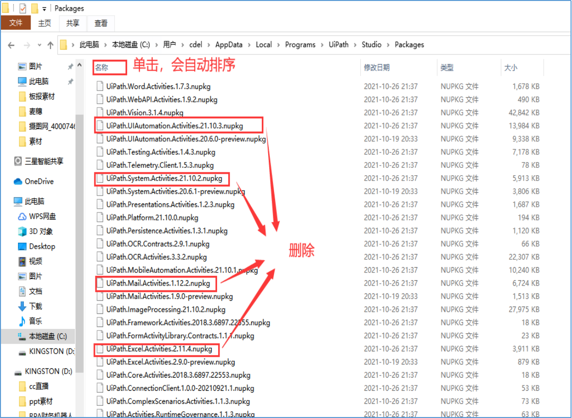Select file UiPath.Mail.Activities.1.12.2.nupkg
This screenshot has height=418, width=572.
point(158,283)
